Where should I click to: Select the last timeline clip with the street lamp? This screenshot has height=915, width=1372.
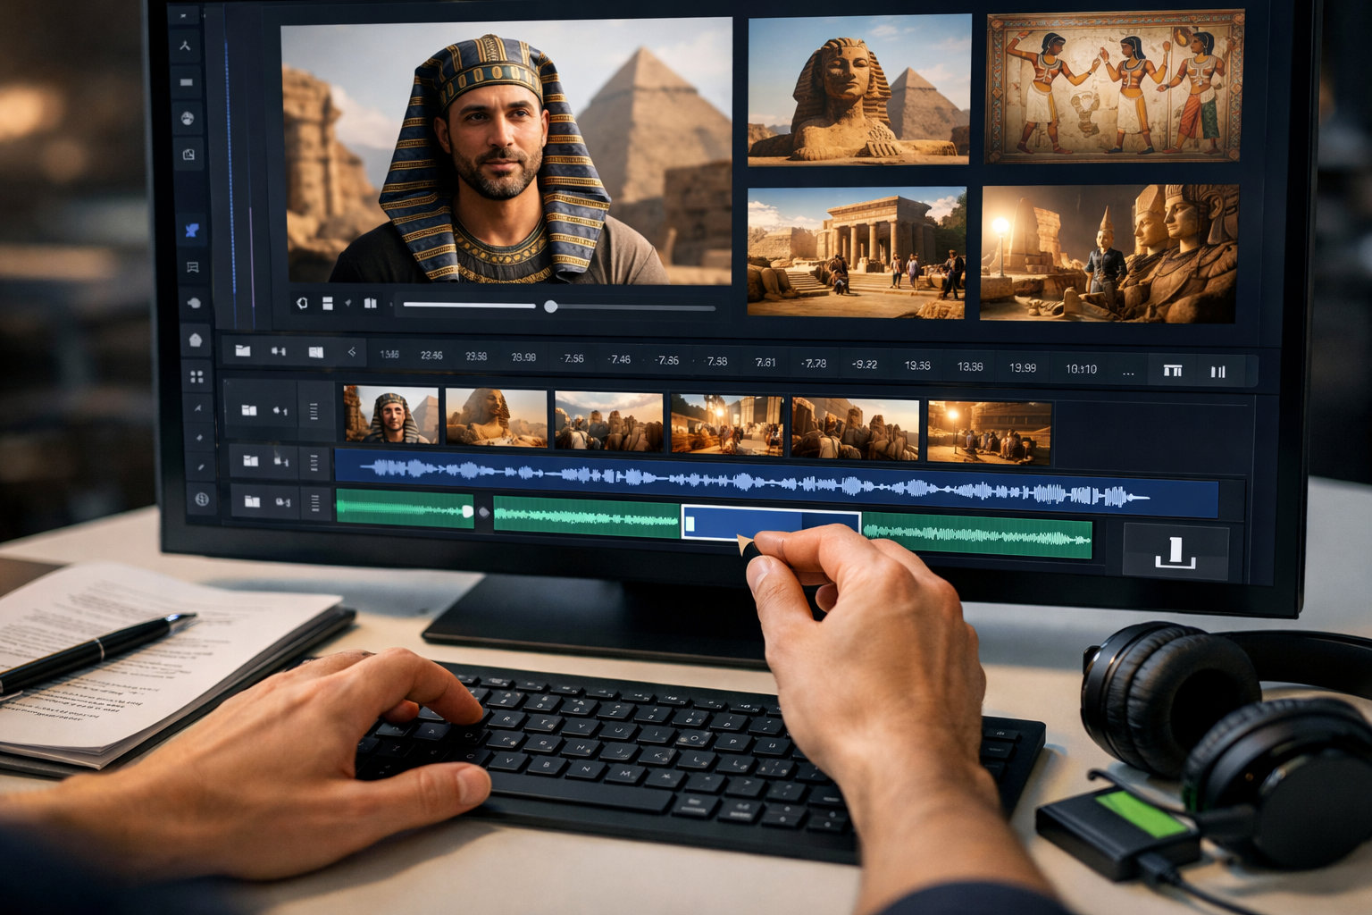pyautogui.click(x=989, y=432)
